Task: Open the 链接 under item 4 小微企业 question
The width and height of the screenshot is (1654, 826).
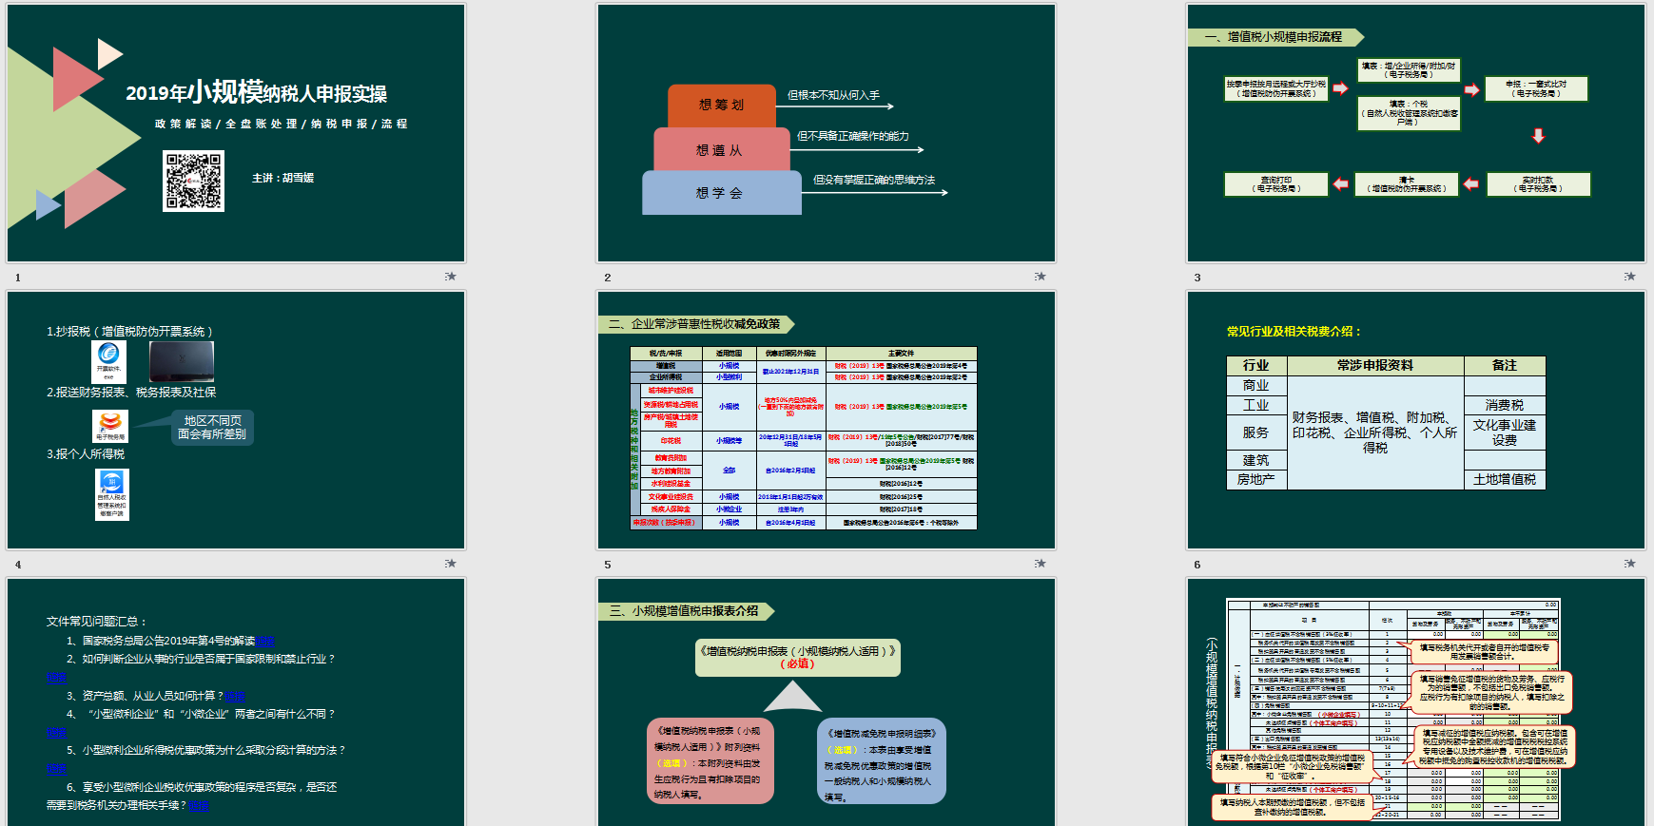Action: (56, 732)
